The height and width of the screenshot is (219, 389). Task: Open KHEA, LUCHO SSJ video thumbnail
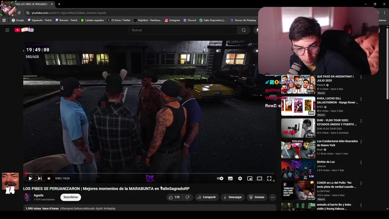coord(298,106)
